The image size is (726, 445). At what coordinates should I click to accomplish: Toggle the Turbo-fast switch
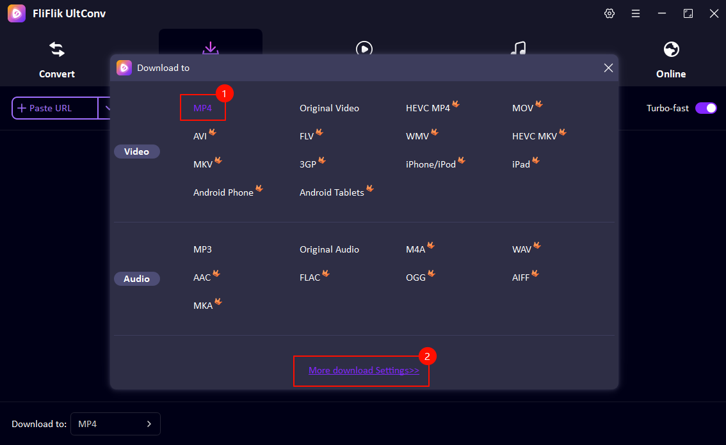706,108
